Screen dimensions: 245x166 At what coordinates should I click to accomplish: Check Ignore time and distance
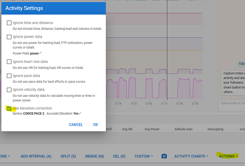click(9, 23)
